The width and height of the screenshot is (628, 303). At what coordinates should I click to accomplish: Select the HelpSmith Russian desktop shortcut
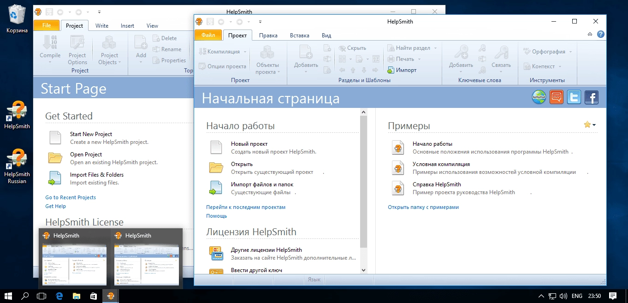(17, 166)
